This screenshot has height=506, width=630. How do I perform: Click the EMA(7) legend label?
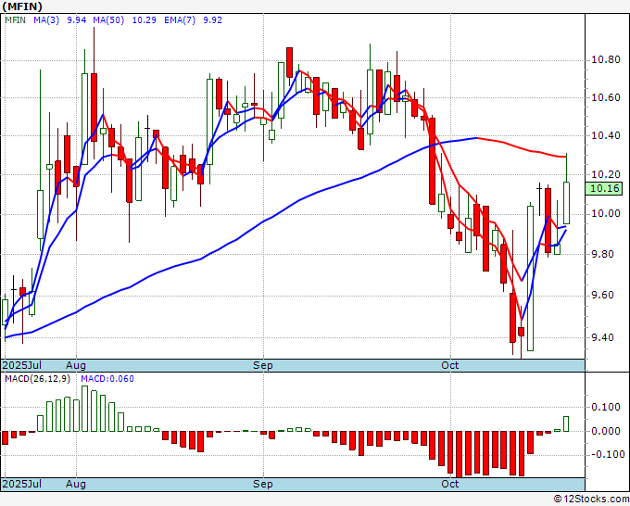click(180, 20)
